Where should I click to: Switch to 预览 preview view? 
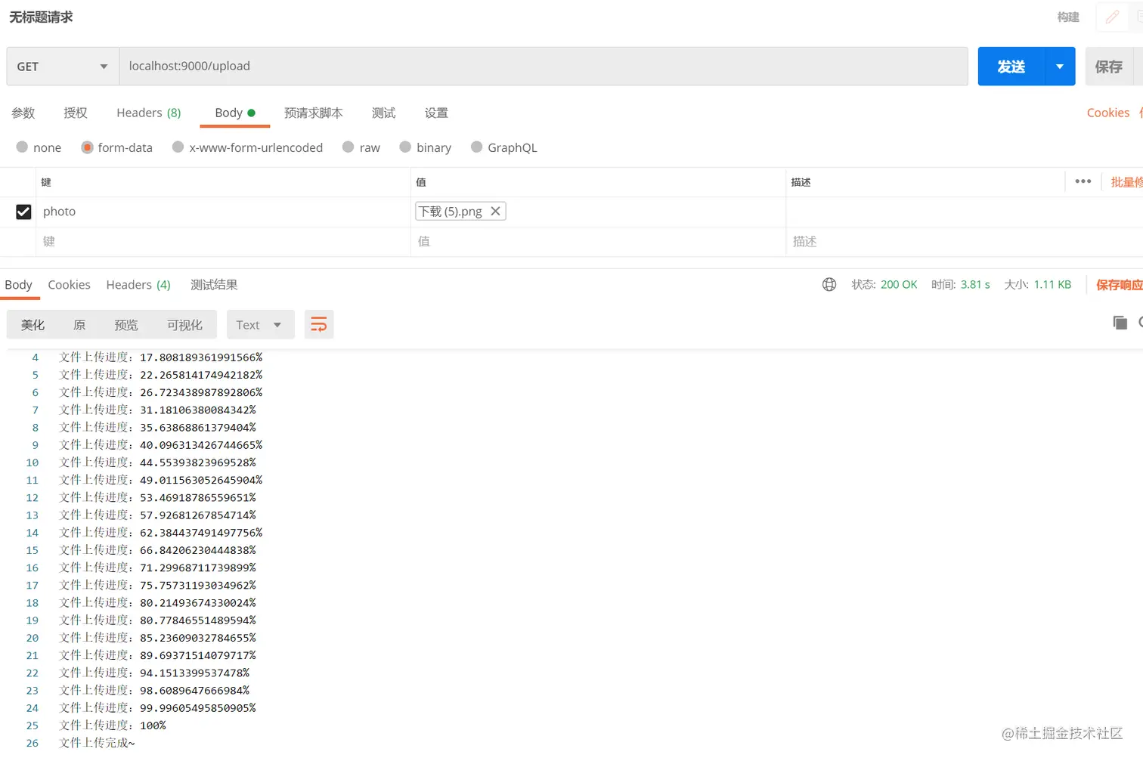126,325
